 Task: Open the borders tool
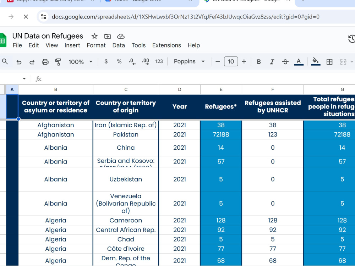329,62
